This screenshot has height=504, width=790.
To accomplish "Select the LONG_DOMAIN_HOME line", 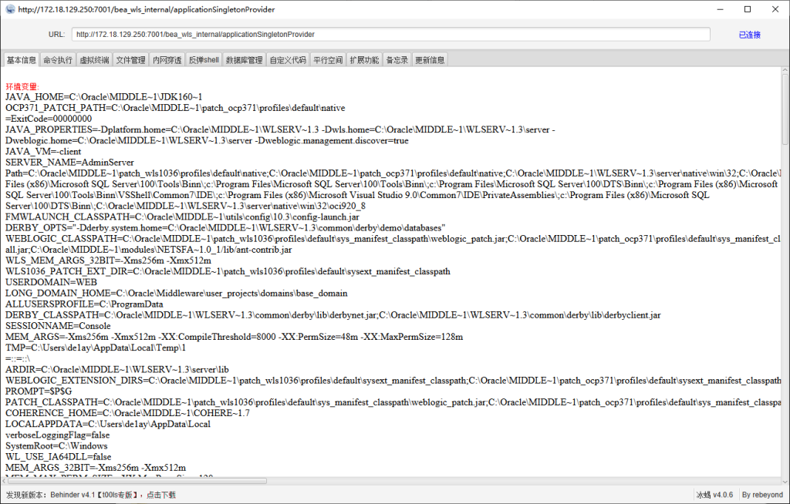I will pyautogui.click(x=177, y=293).
